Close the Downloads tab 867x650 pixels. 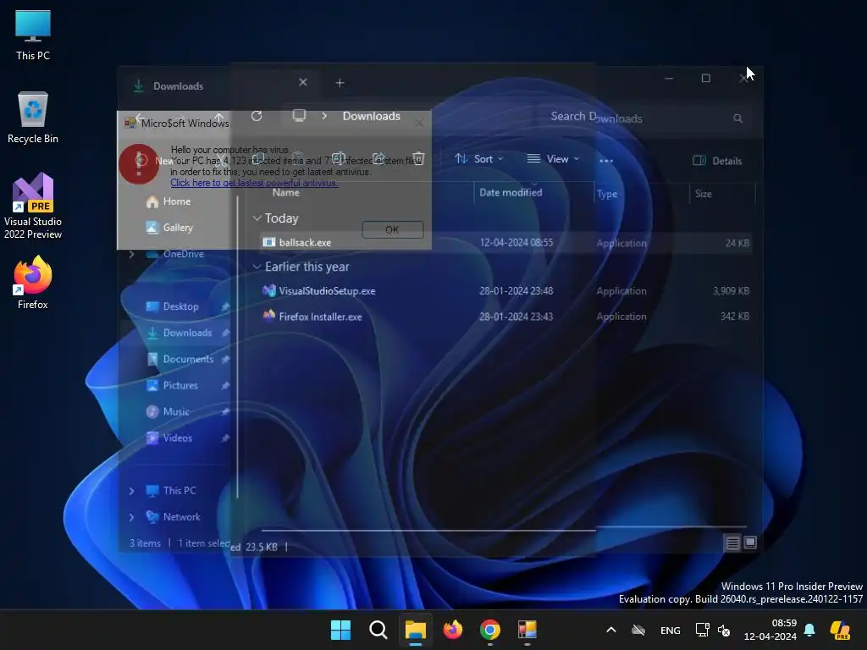click(x=303, y=82)
